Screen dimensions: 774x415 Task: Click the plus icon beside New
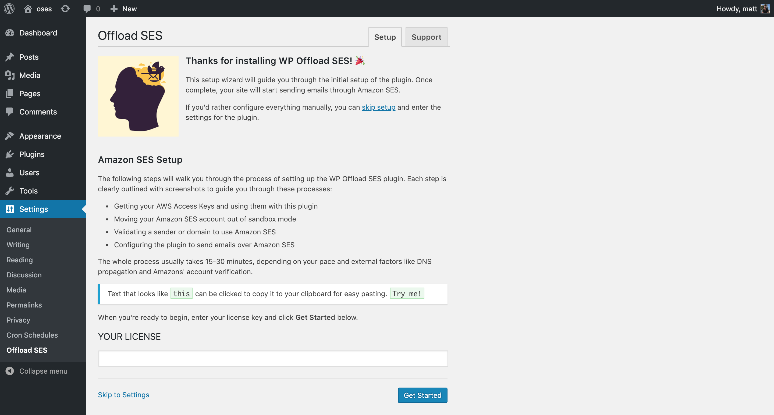(113, 9)
